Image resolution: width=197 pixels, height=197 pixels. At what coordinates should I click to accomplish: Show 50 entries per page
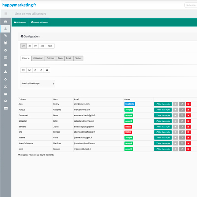click(35, 46)
